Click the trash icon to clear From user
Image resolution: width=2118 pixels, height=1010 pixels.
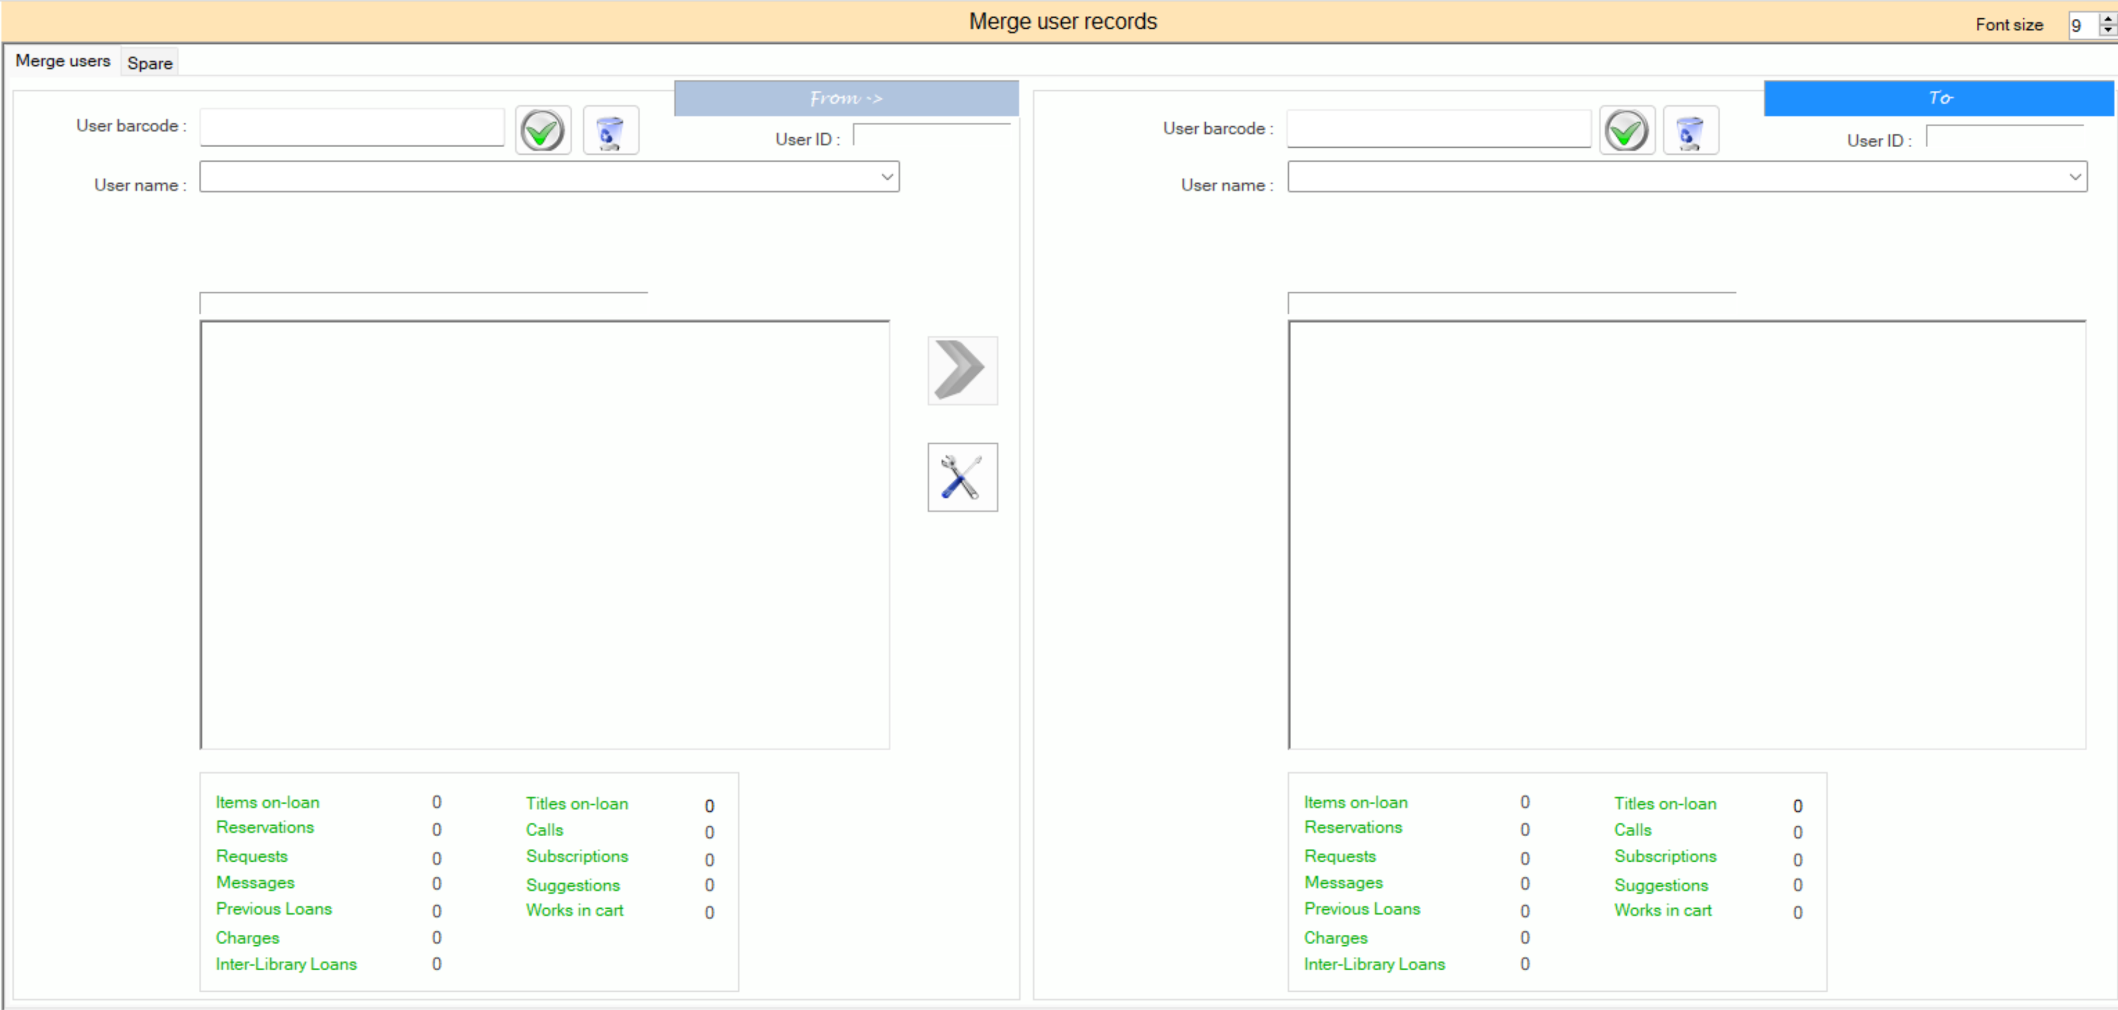point(610,130)
